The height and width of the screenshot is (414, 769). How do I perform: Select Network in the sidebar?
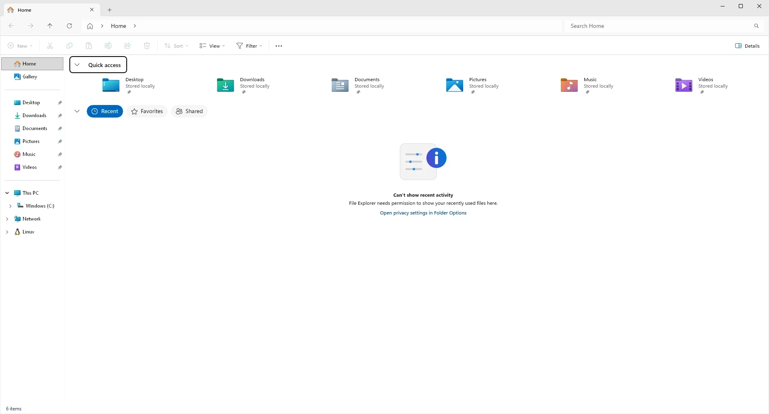pyautogui.click(x=31, y=219)
